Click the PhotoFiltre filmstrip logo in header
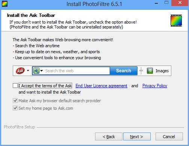Image resolution: width=189 pixels, height=146 pixels. pyautogui.click(x=176, y=21)
